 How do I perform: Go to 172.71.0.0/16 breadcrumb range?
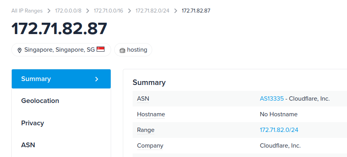tap(108, 11)
